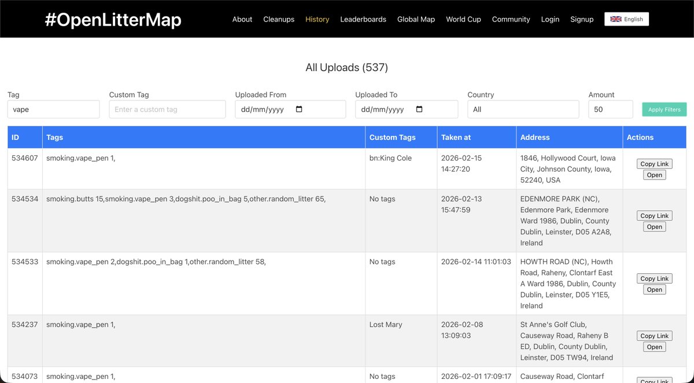Click 'No tags' in row 534533
694x383 pixels.
382,262
